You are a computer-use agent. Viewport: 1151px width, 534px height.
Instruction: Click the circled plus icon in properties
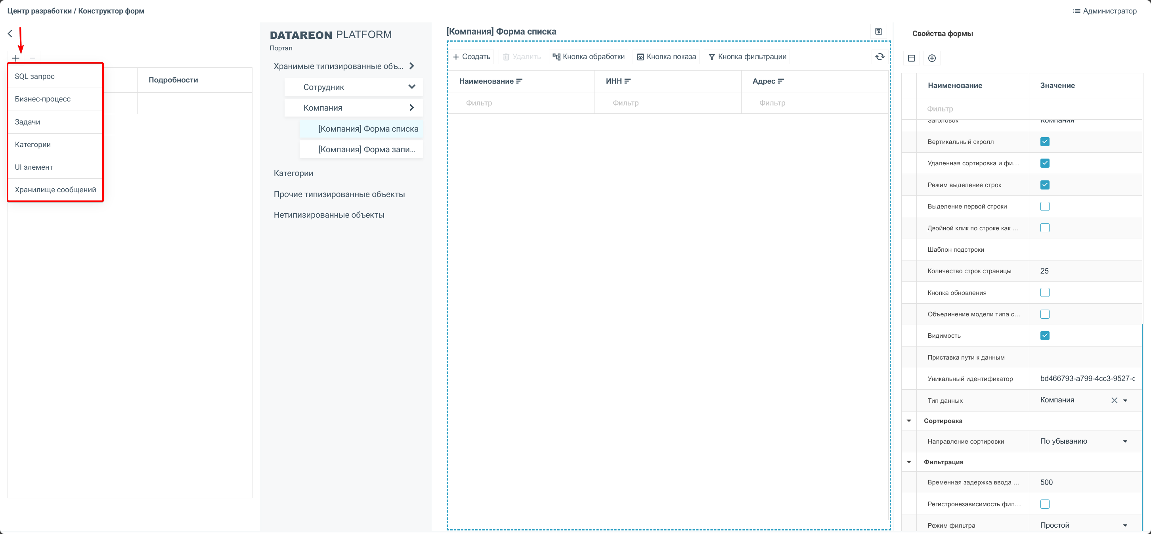click(931, 58)
